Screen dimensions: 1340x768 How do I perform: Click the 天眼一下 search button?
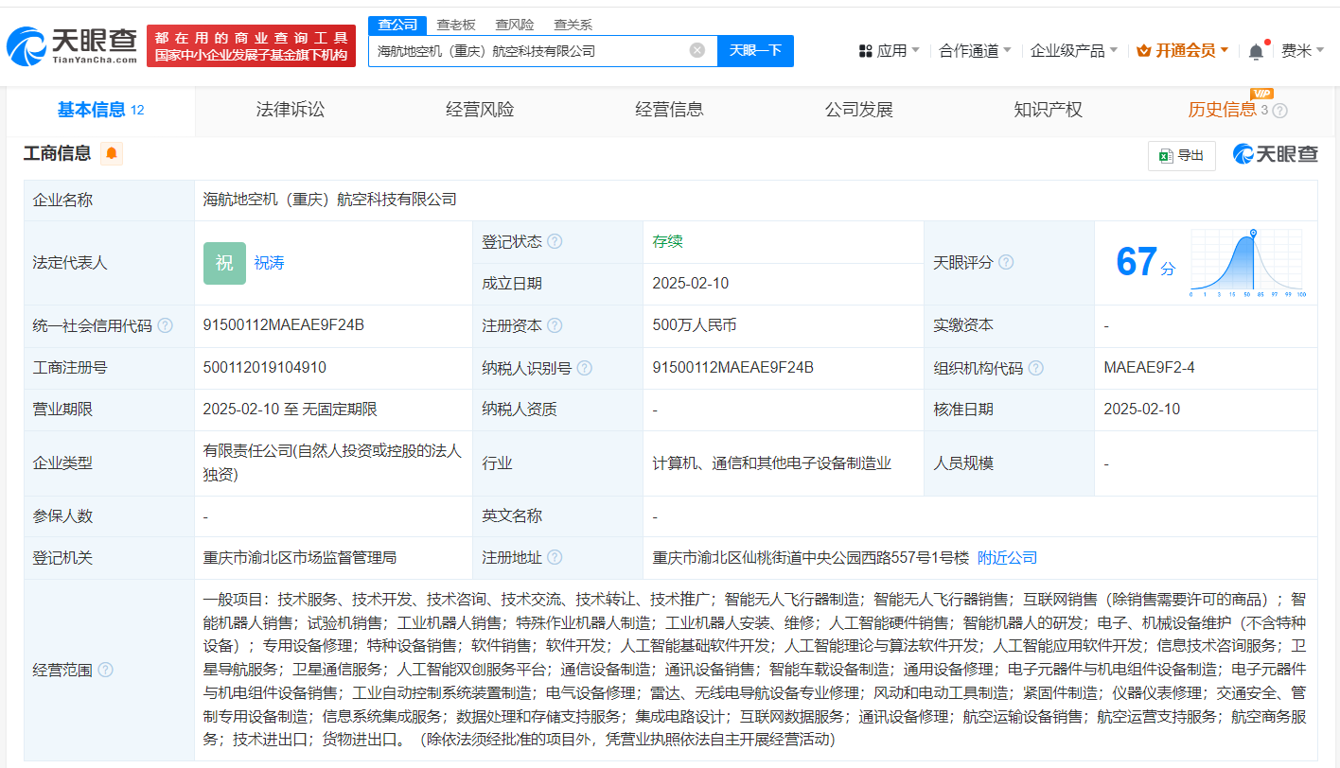pyautogui.click(x=755, y=50)
